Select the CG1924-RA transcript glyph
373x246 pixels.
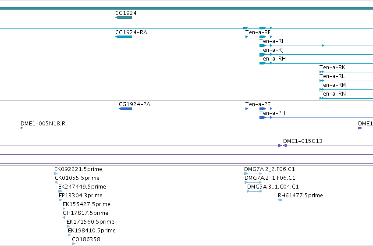(124, 37)
